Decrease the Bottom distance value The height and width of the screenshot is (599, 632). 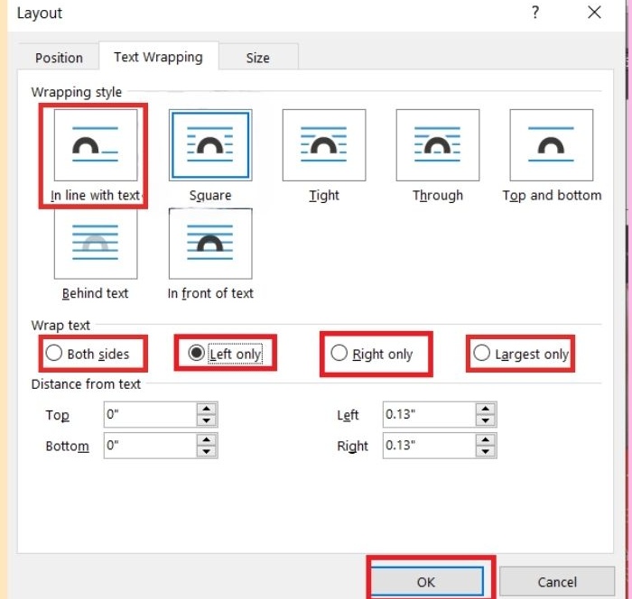click(x=207, y=451)
